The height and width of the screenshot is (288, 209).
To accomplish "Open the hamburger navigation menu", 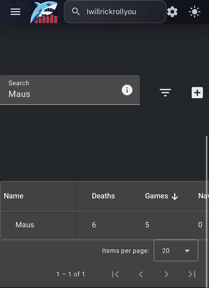I will click(15, 12).
